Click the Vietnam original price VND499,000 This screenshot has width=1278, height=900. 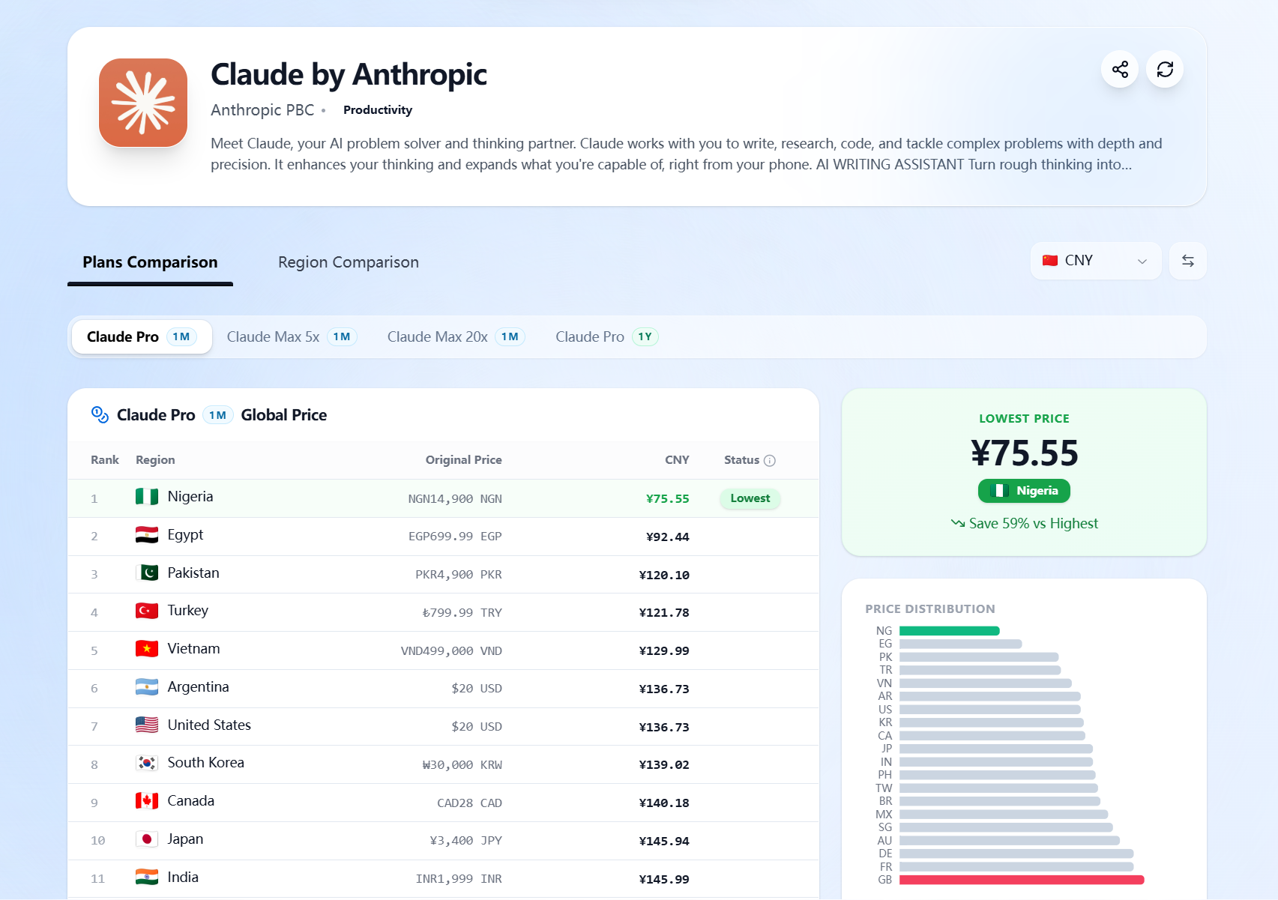click(x=451, y=651)
